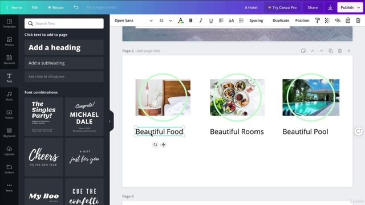The image size is (365, 205).
Task: Select Cheers font combination
Action: 44,157
